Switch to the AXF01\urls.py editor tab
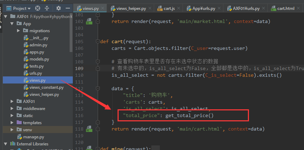The image size is (304, 150). (246, 8)
